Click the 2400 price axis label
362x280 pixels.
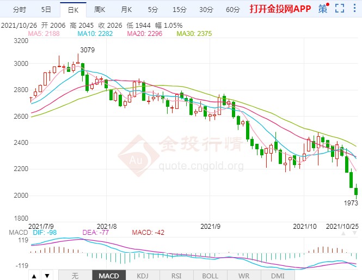21,143
